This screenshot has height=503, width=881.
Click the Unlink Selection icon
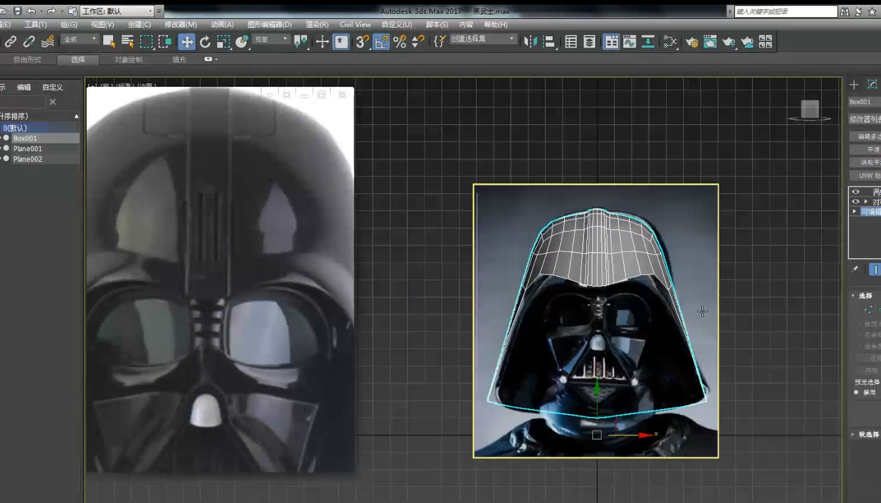pyautogui.click(x=29, y=41)
